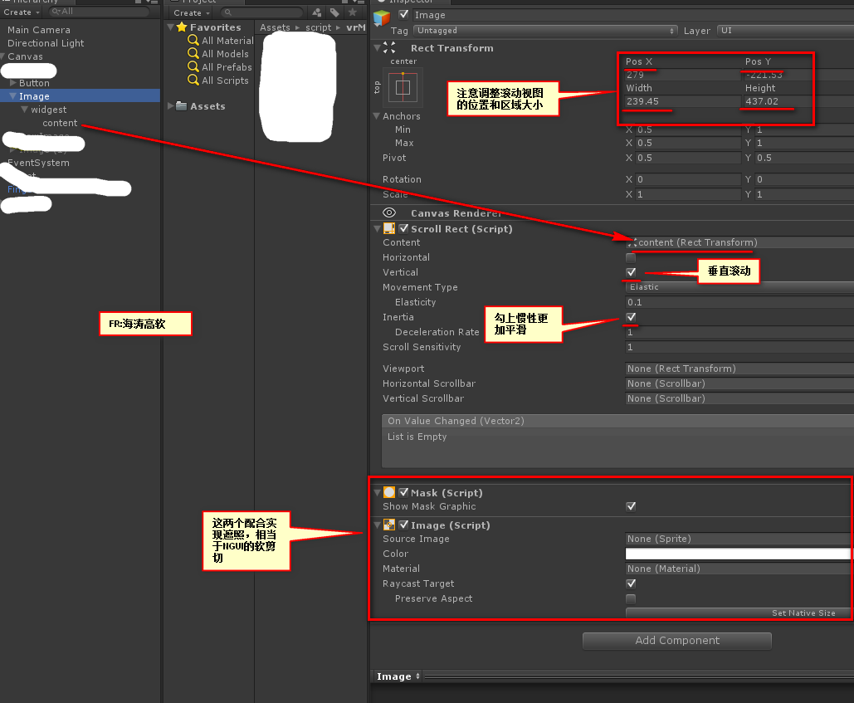Collapse the Image hierarchy item arrow
The image size is (854, 703).
pyautogui.click(x=12, y=95)
